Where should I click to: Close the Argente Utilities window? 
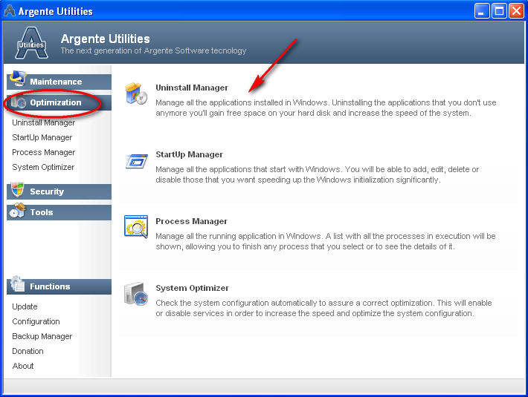(516, 11)
